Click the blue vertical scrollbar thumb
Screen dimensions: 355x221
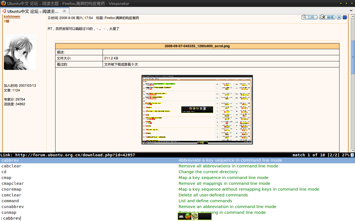353,57
